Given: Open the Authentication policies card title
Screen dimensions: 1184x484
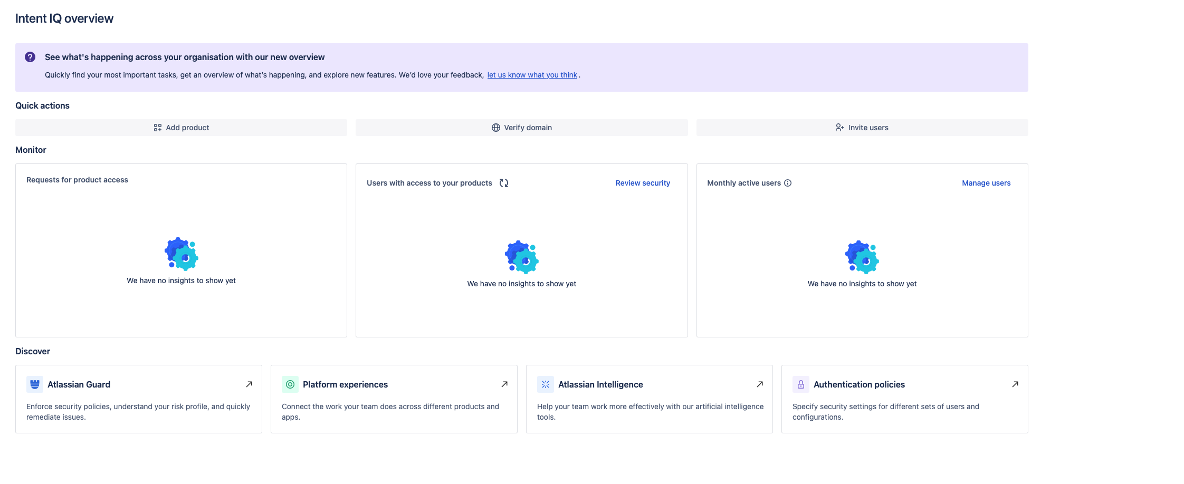Looking at the screenshot, I should pyautogui.click(x=859, y=384).
